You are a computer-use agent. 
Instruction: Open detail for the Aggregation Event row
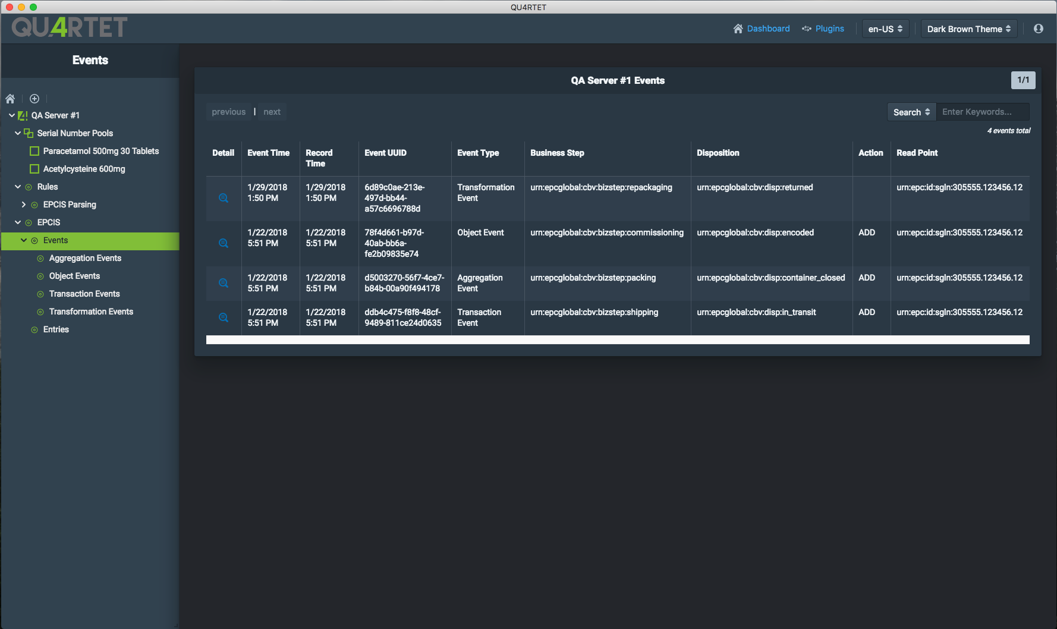[224, 283]
